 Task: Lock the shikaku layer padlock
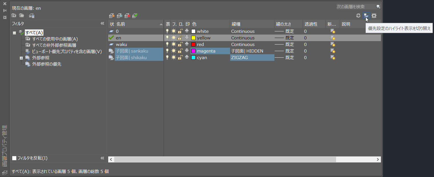[x=180, y=58]
